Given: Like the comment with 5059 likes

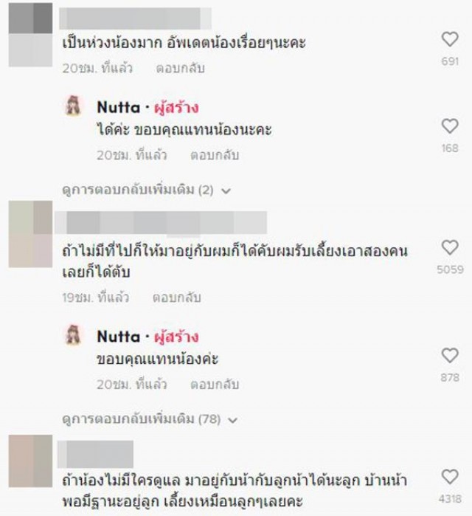Looking at the screenshot, I should [450, 247].
